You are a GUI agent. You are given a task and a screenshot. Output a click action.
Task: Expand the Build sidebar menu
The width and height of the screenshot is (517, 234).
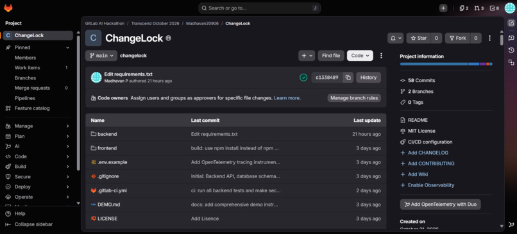point(38,167)
